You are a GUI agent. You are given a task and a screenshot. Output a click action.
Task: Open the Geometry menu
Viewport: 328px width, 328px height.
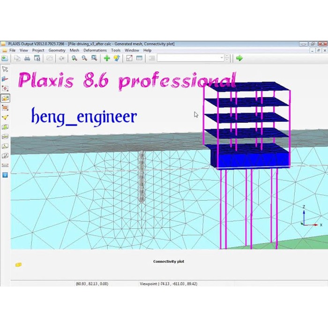57,51
